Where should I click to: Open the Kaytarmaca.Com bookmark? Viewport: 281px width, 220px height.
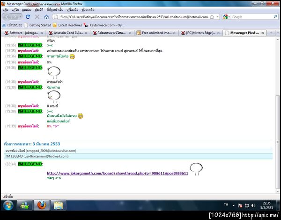point(104,25)
